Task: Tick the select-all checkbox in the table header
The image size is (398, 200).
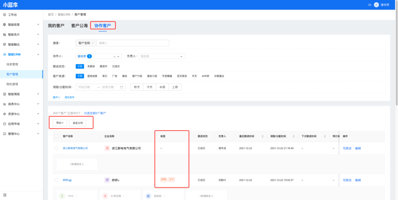Action: pyautogui.click(x=56, y=136)
